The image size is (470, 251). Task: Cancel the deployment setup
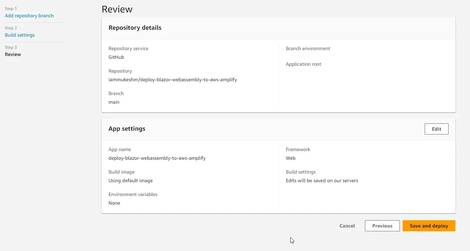coord(347,225)
